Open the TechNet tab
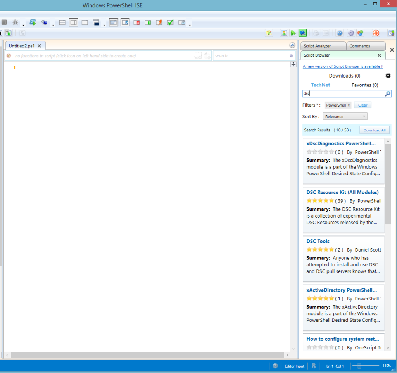 tap(321, 85)
